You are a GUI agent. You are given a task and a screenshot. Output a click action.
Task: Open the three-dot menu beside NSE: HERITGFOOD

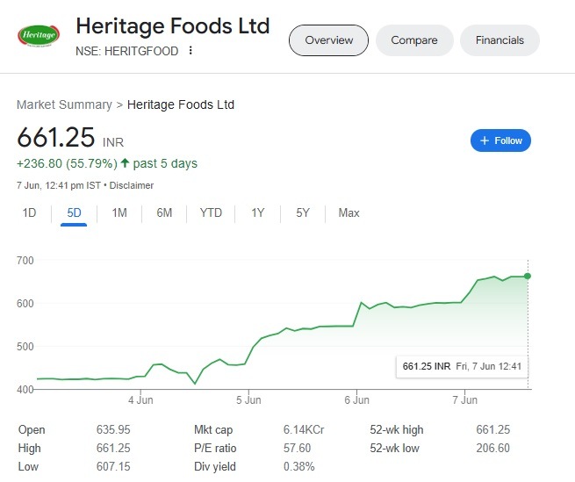(190, 50)
